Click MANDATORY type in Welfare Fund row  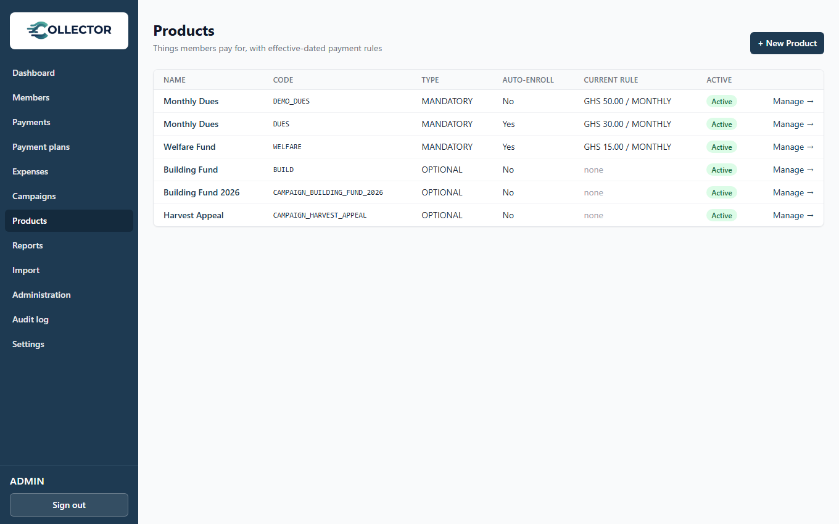point(447,147)
